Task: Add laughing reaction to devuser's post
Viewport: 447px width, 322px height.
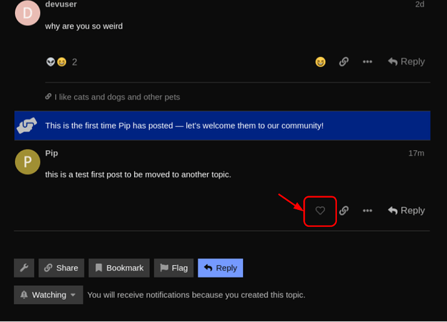Action: (x=320, y=62)
